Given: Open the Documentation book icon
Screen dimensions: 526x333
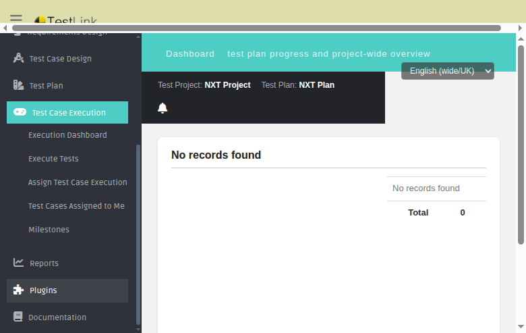Looking at the screenshot, I should (18, 317).
